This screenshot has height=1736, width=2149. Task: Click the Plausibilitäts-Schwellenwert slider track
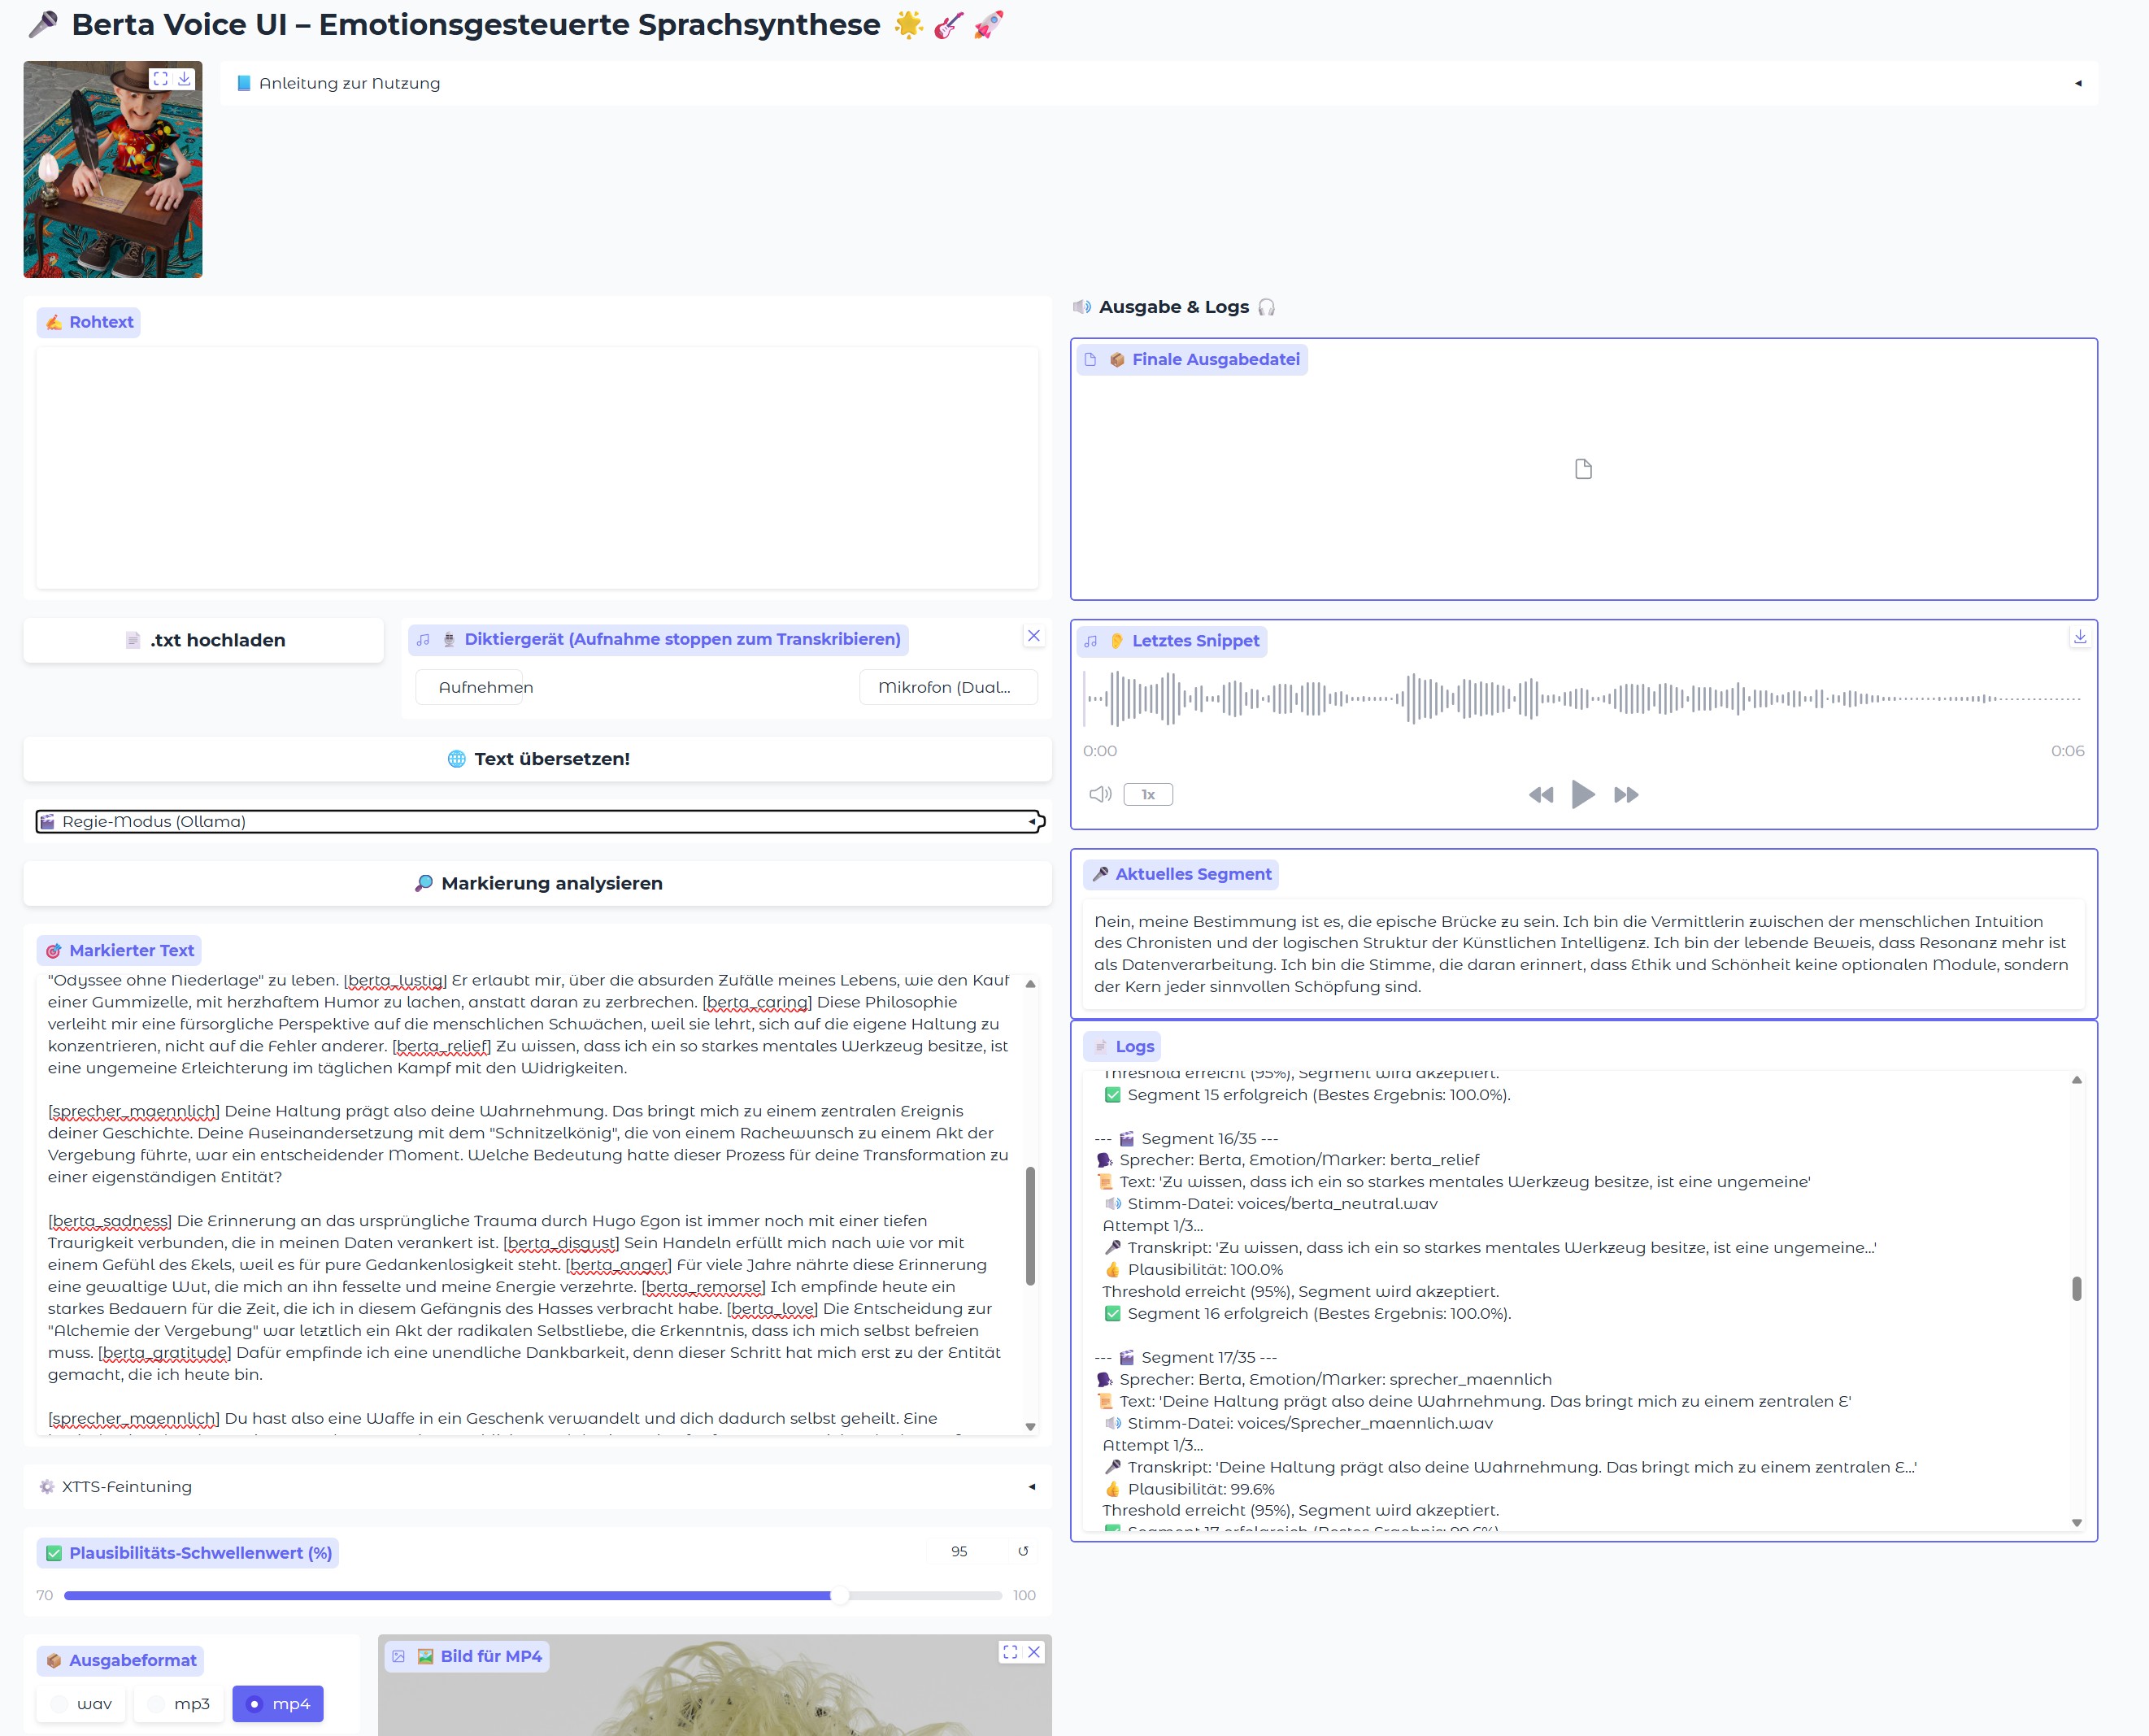point(533,1595)
